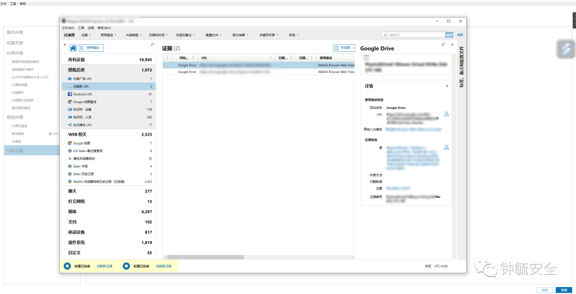Screen dimensions: 576x294
Task: Click the blue 关闭 button in background window
Action: tap(564, 290)
